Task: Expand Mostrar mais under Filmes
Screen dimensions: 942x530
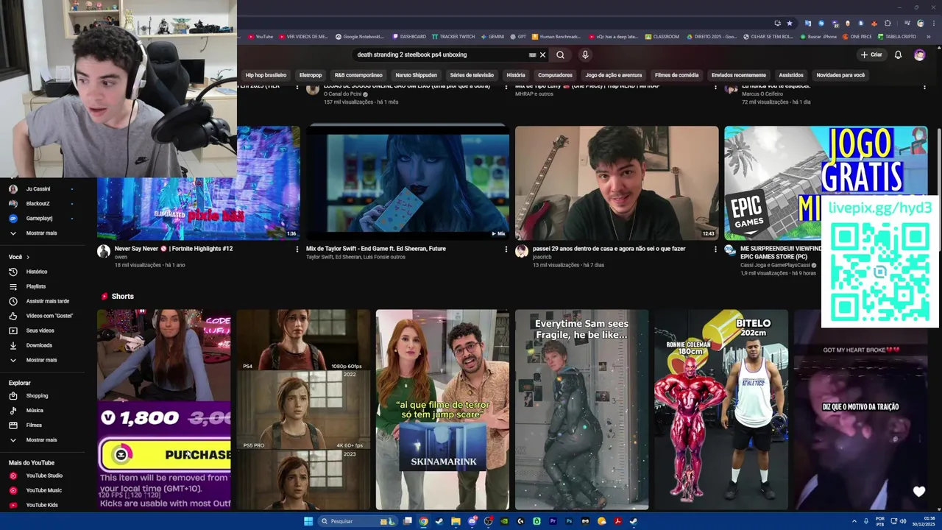Action: [43, 439]
